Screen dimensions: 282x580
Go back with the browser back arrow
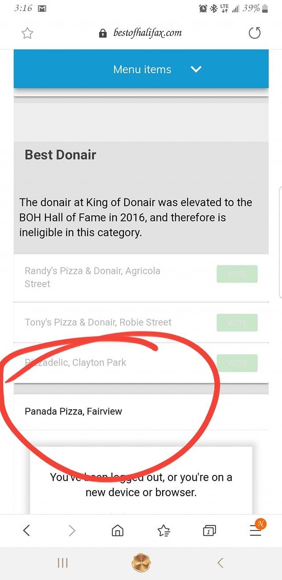point(26,530)
